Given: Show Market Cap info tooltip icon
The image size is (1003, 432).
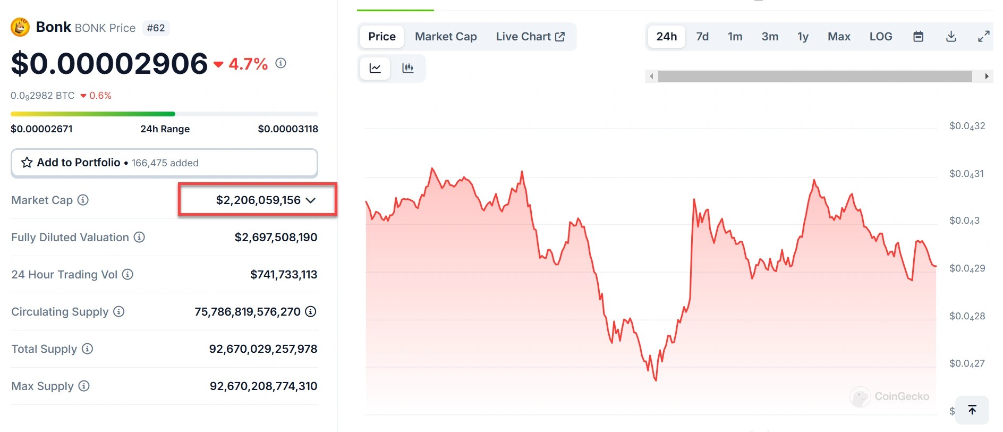Looking at the screenshot, I should tap(83, 200).
